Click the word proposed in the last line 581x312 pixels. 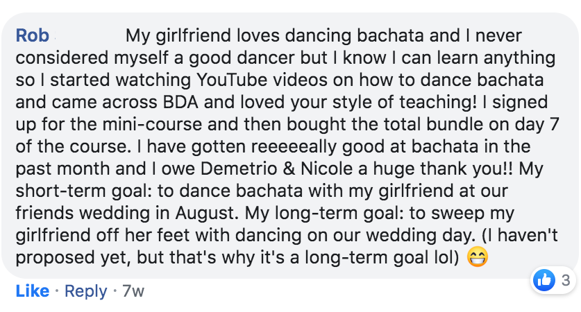click(56, 257)
